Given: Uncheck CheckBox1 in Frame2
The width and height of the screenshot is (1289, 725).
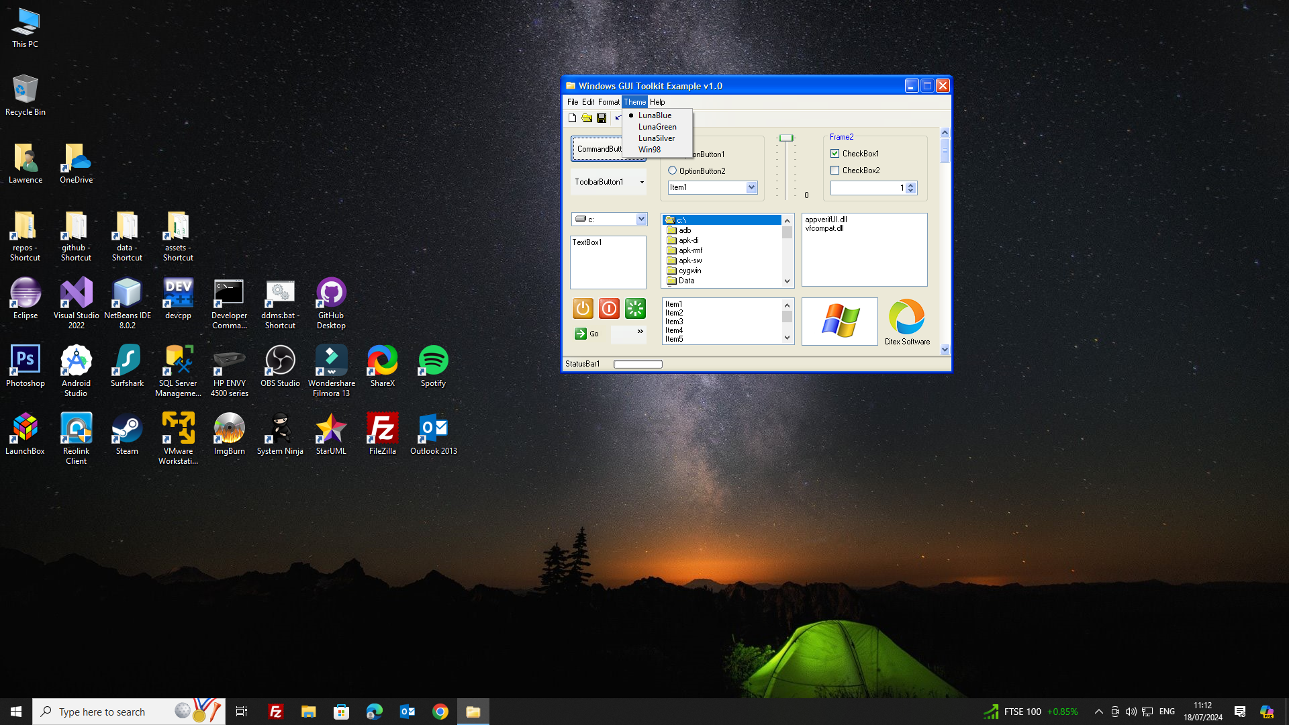Looking at the screenshot, I should (834, 154).
